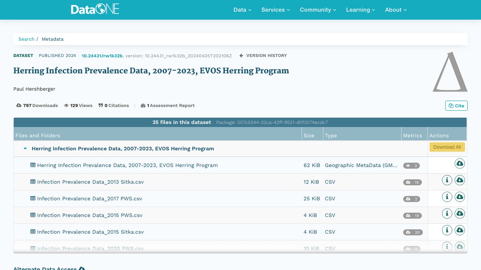Viewport: 481px width, 270px height.
Task: Open the 1 Assessment Report link
Action: pos(168,105)
